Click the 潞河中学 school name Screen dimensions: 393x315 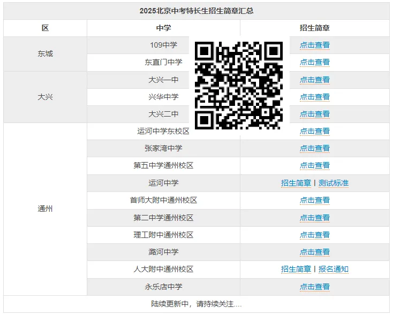[x=163, y=252]
